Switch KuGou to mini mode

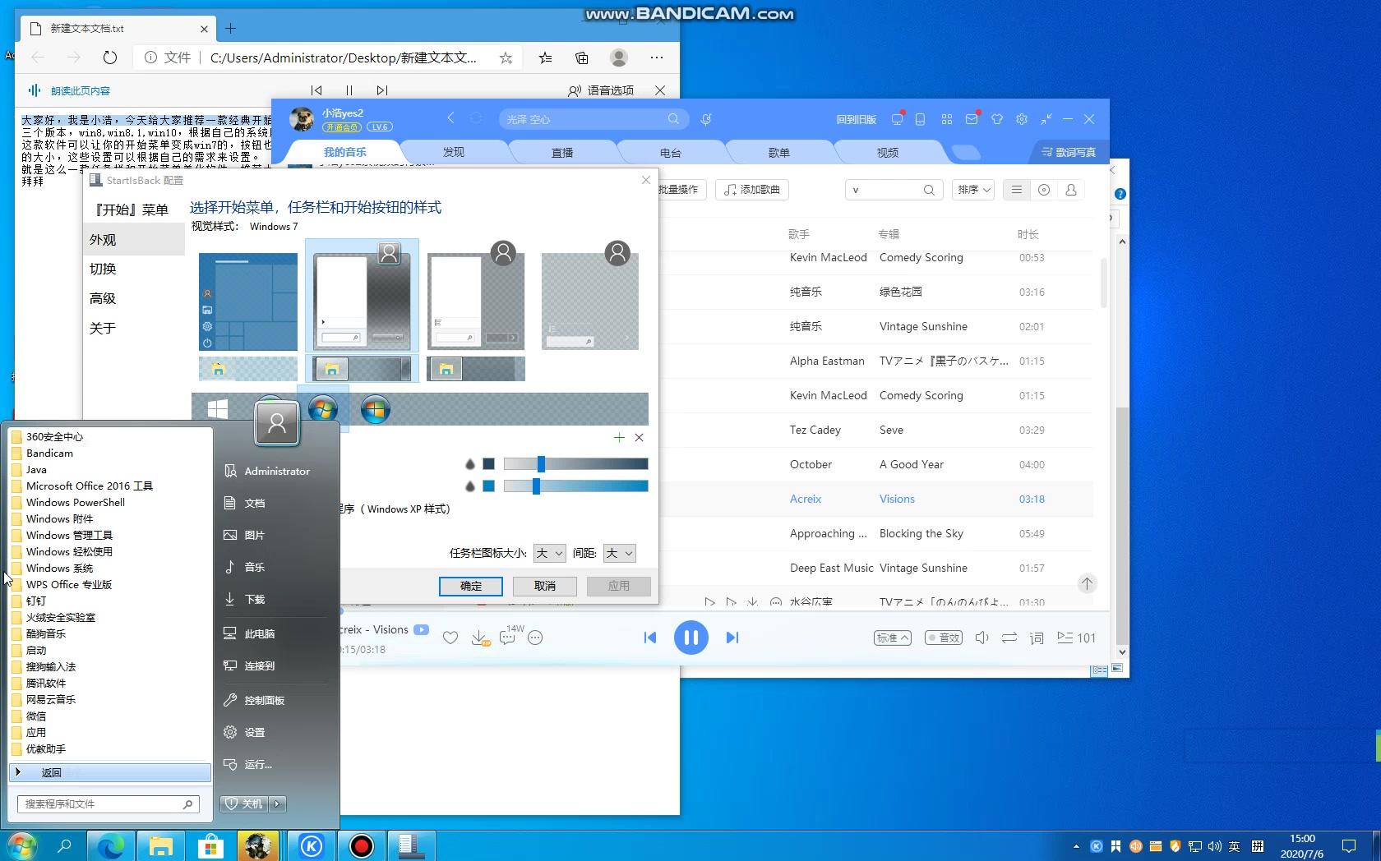click(x=1046, y=119)
